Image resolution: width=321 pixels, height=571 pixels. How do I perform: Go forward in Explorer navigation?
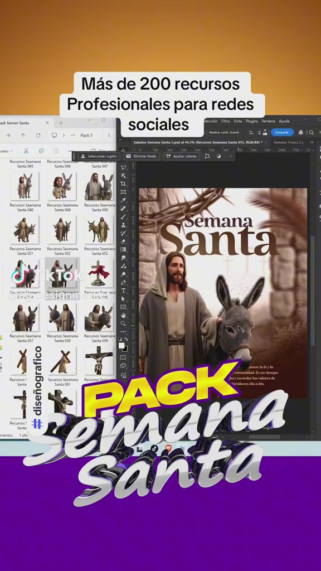8,135
